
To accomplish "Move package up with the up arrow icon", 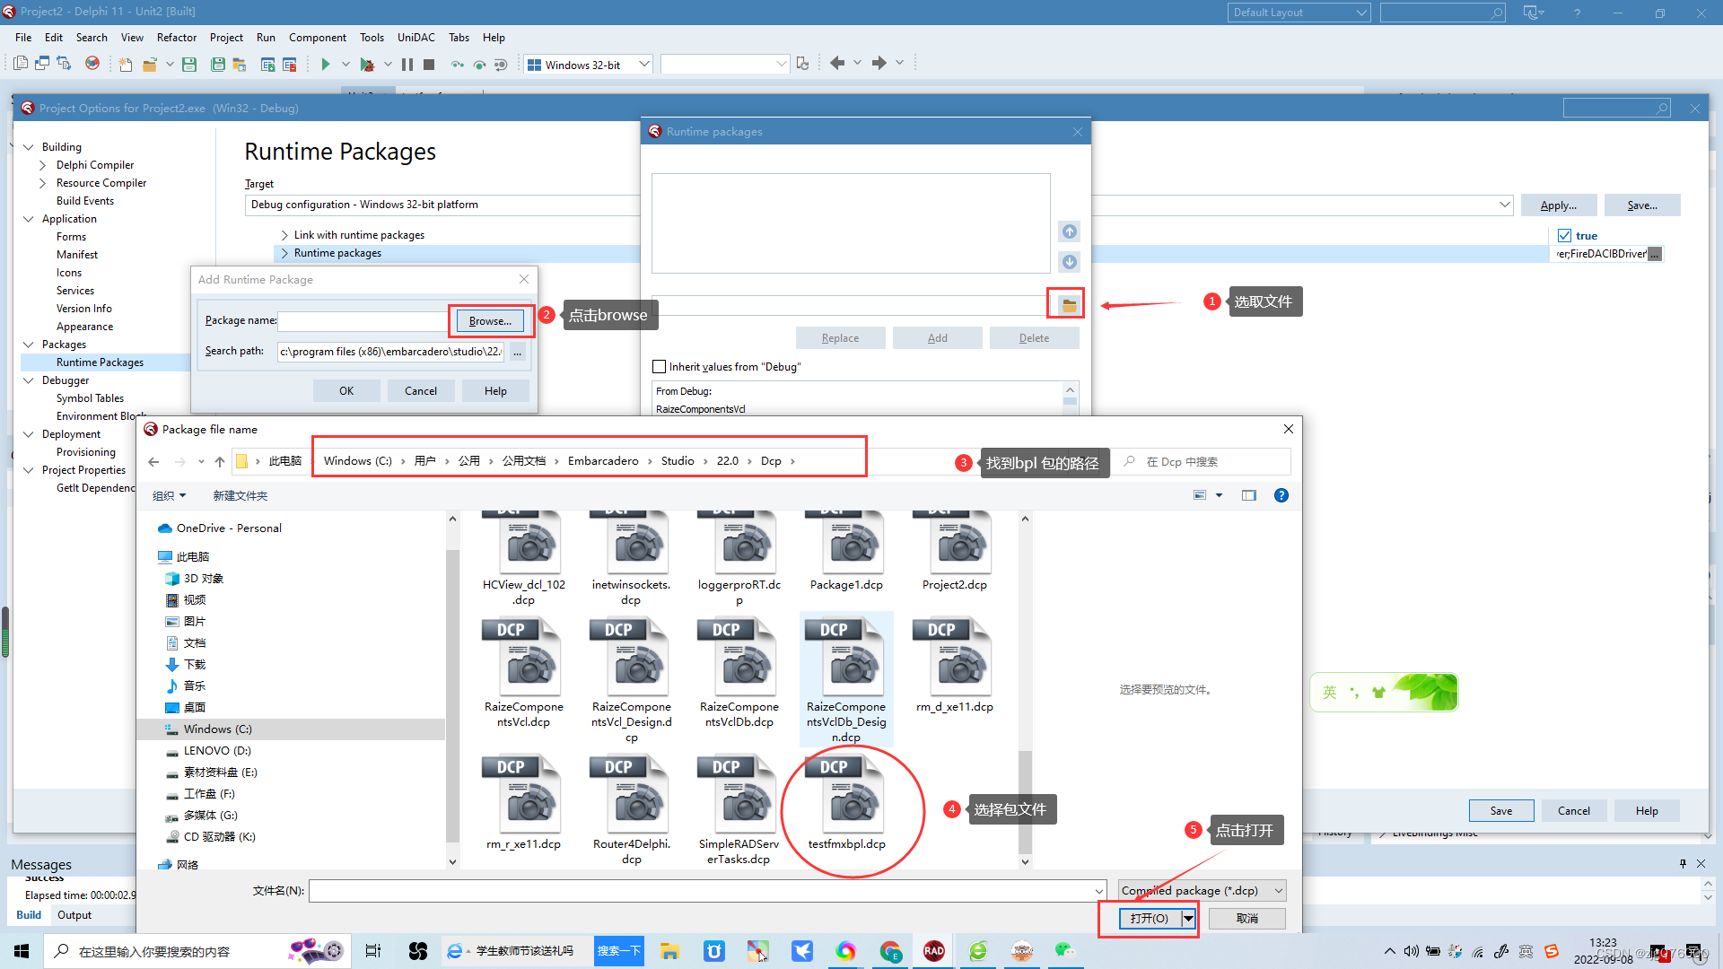I will [1069, 231].
